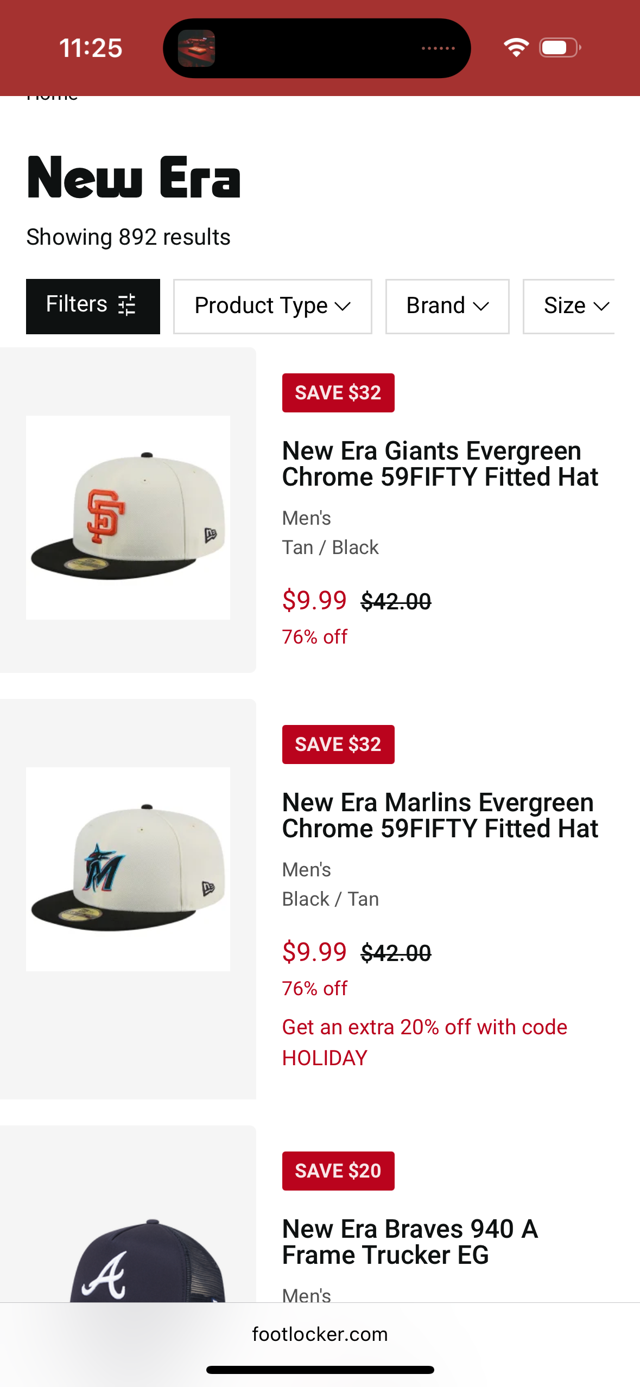Viewport: 640px width, 1387px height.
Task: Open Giants Evergreen Chrome hat image
Action: pyautogui.click(x=128, y=517)
